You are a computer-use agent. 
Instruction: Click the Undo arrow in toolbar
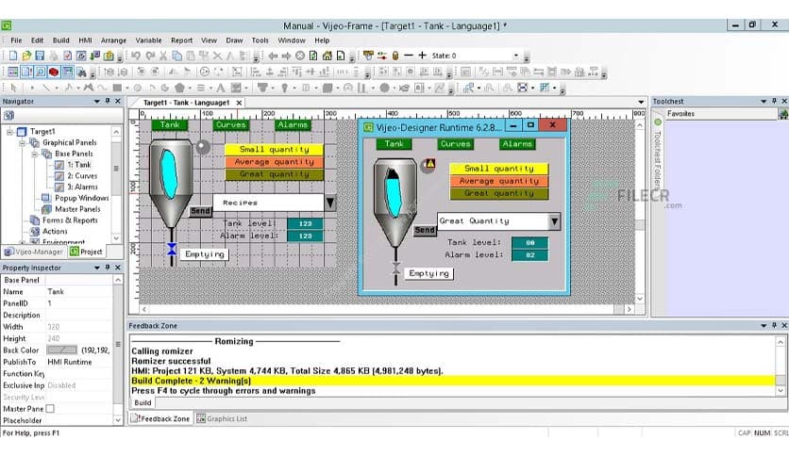(136, 56)
